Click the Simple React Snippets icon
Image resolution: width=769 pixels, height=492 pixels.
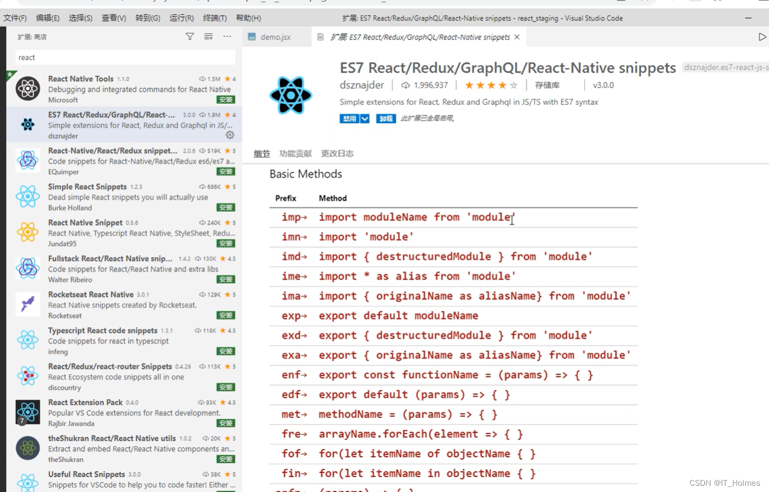pos(28,196)
